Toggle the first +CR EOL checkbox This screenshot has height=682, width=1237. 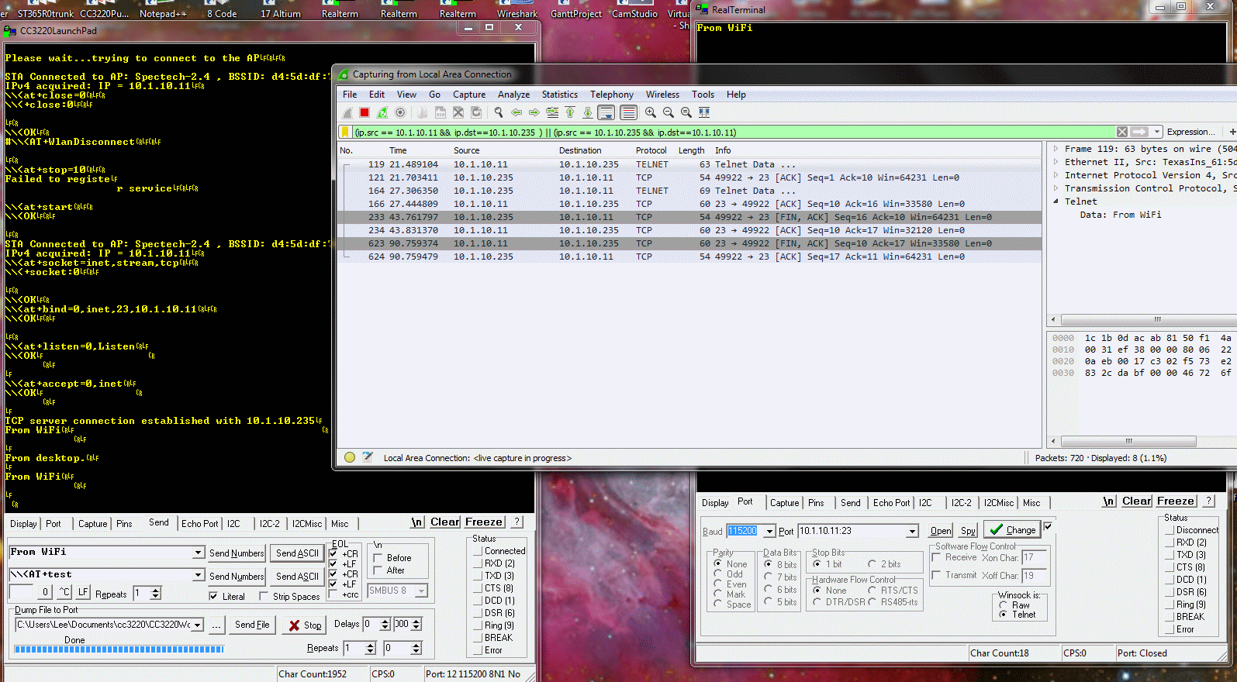333,554
